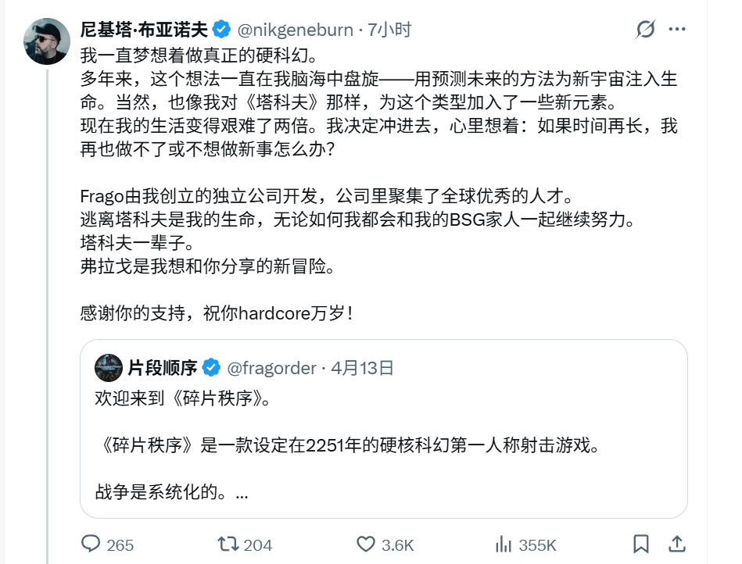Click the @nikgeneburn handle

click(295, 30)
